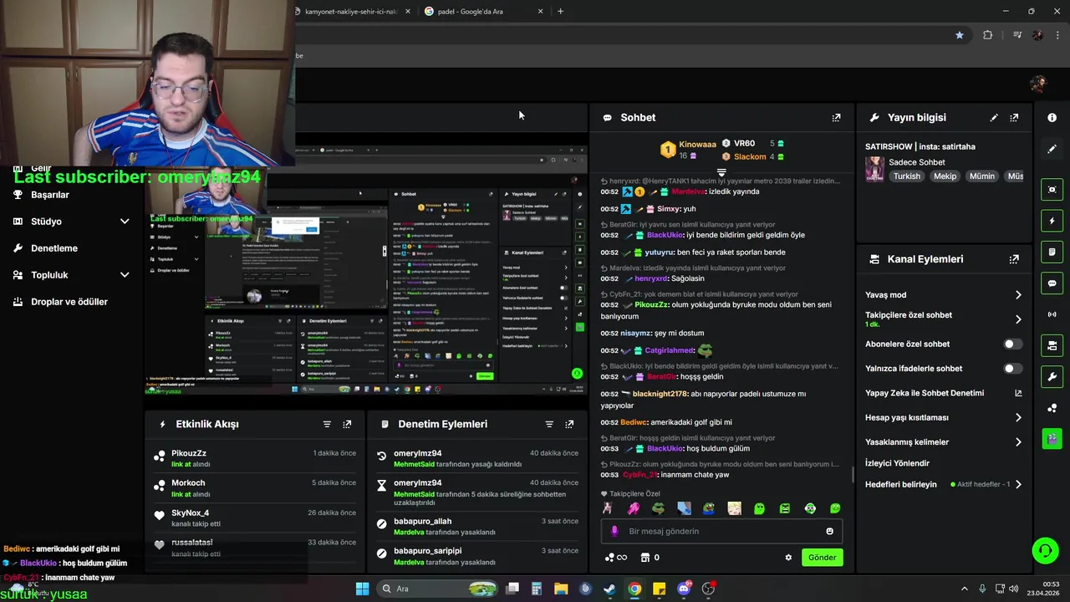The width and height of the screenshot is (1070, 602).
Task: Expand the Topluluk menu chevron
Action: (125, 275)
